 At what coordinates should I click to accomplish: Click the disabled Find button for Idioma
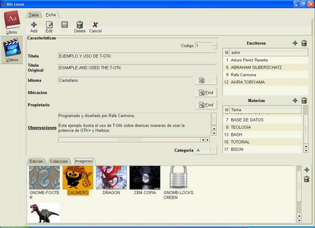(206, 81)
